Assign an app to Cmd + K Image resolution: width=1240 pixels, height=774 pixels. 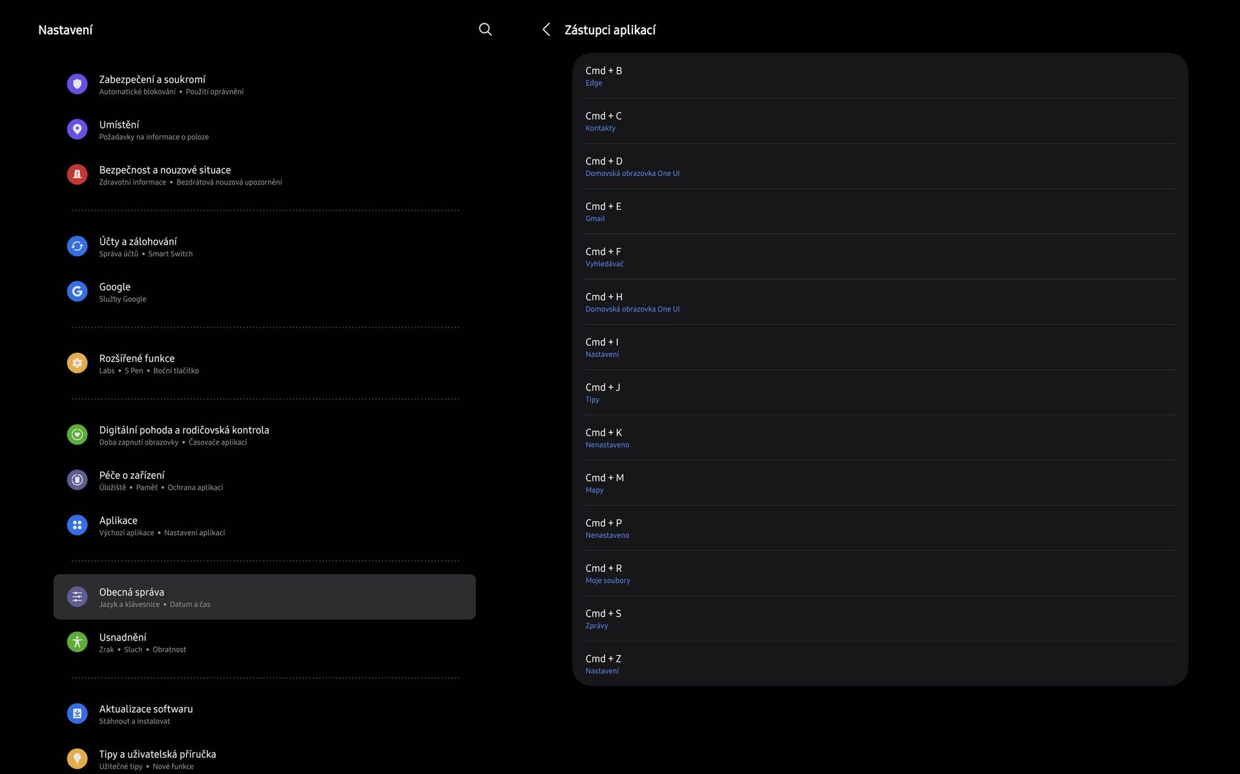(x=880, y=438)
